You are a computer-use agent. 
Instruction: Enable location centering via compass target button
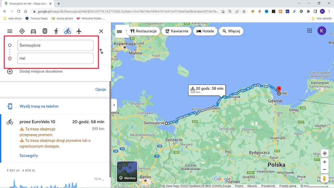[x=324, y=153]
